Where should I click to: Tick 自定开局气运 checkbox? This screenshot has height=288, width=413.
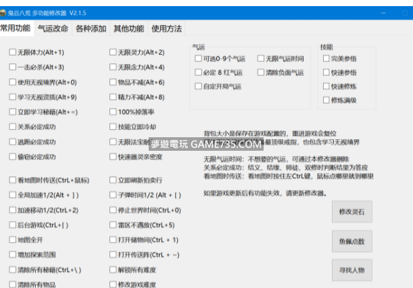(x=198, y=86)
